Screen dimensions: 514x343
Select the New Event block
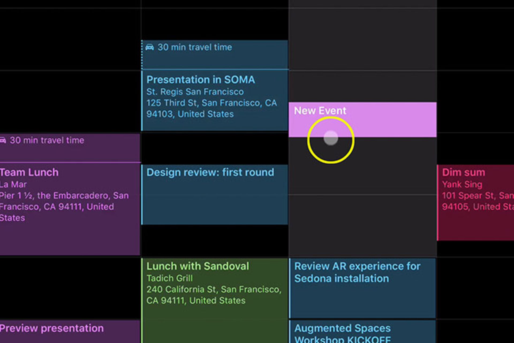(x=362, y=120)
